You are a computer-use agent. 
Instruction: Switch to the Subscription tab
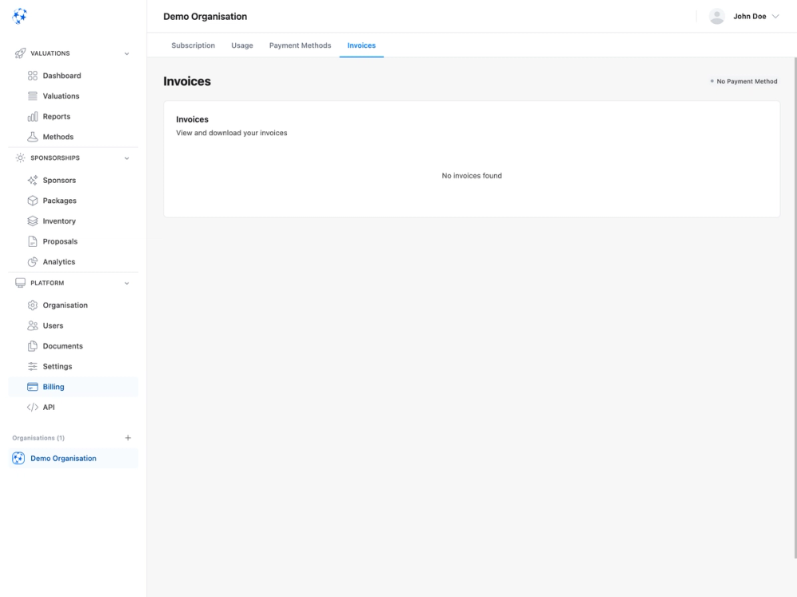192,45
